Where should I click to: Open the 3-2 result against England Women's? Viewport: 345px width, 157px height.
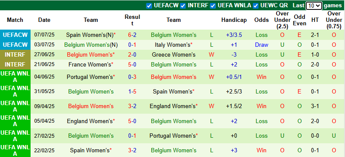tap(132, 106)
